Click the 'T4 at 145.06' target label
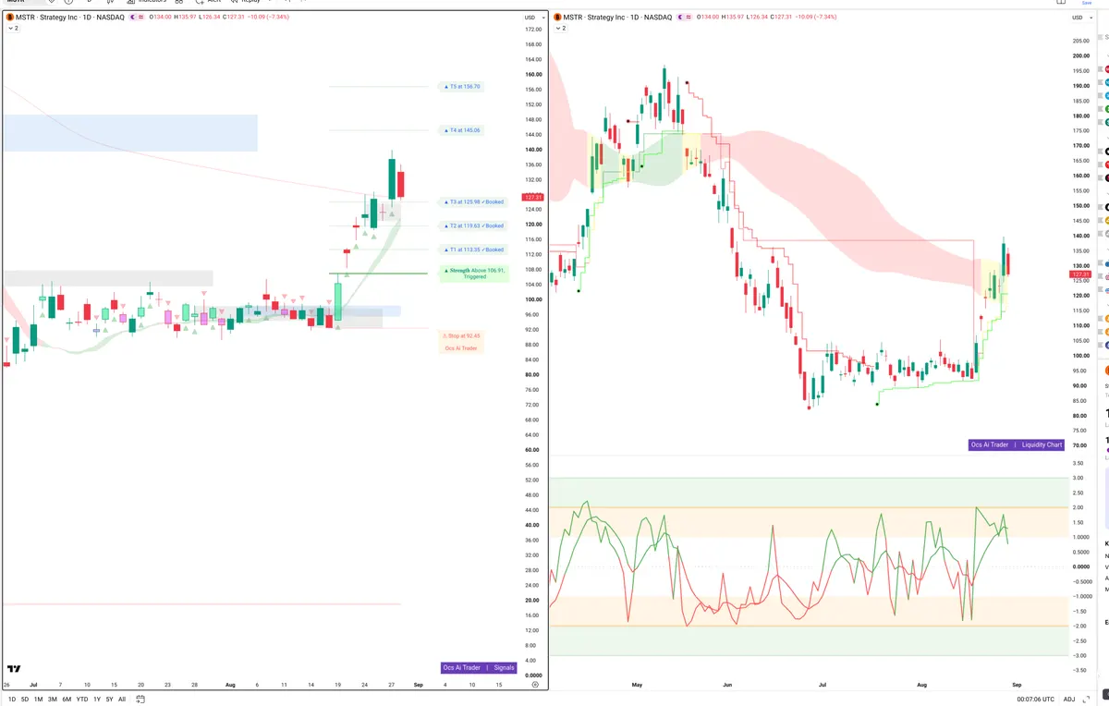 (x=464, y=130)
